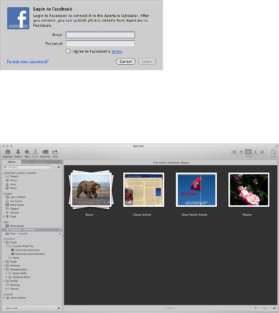279x313 pixels.
Task: Open Facebook's terms link
Action: (x=117, y=51)
